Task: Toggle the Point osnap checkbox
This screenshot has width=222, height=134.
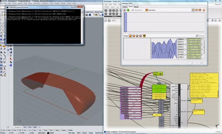Action: (12, 130)
